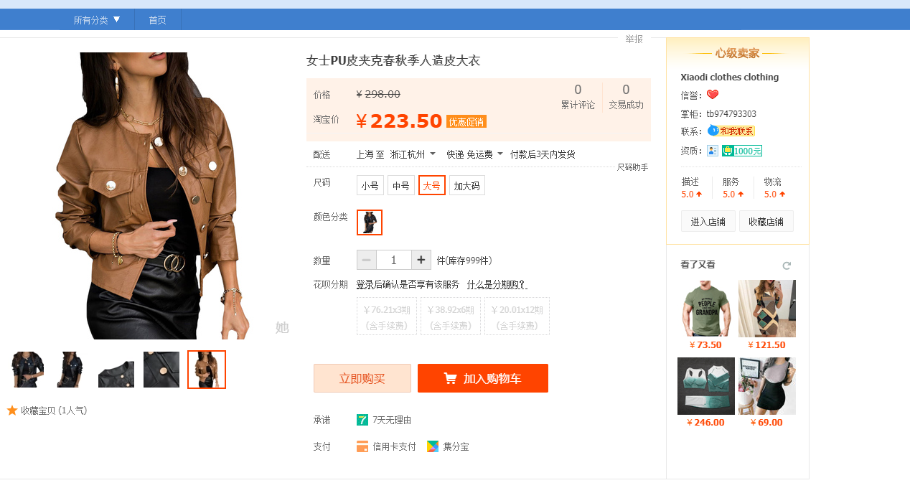This screenshot has height=488, width=910.
Task: Go to the 首页 tab
Action: (x=158, y=20)
